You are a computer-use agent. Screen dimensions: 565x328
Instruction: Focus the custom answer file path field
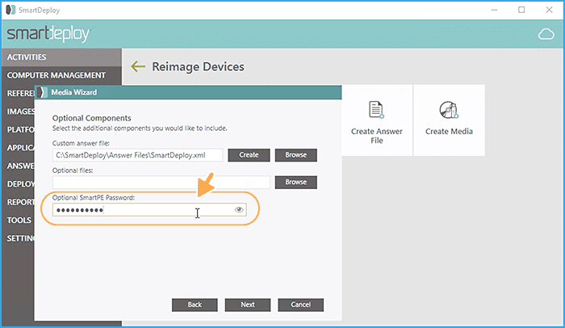tap(137, 155)
